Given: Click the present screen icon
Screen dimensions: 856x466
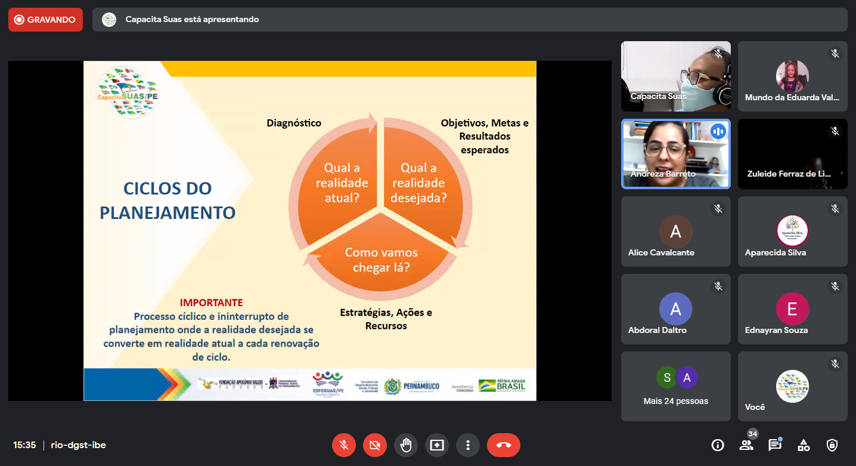Looking at the screenshot, I should pyautogui.click(x=437, y=445).
